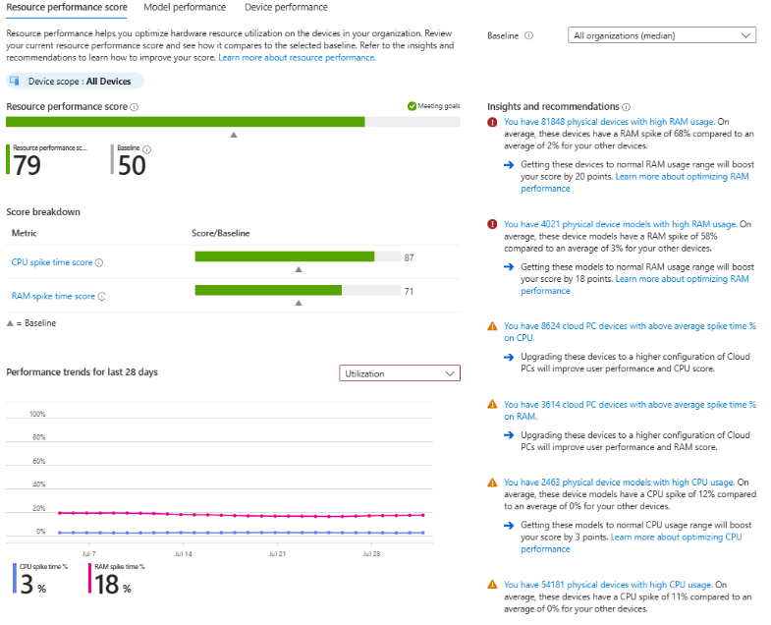Click red error icon for 81848 devices insight
This screenshot has width=771, height=625.
click(x=493, y=122)
